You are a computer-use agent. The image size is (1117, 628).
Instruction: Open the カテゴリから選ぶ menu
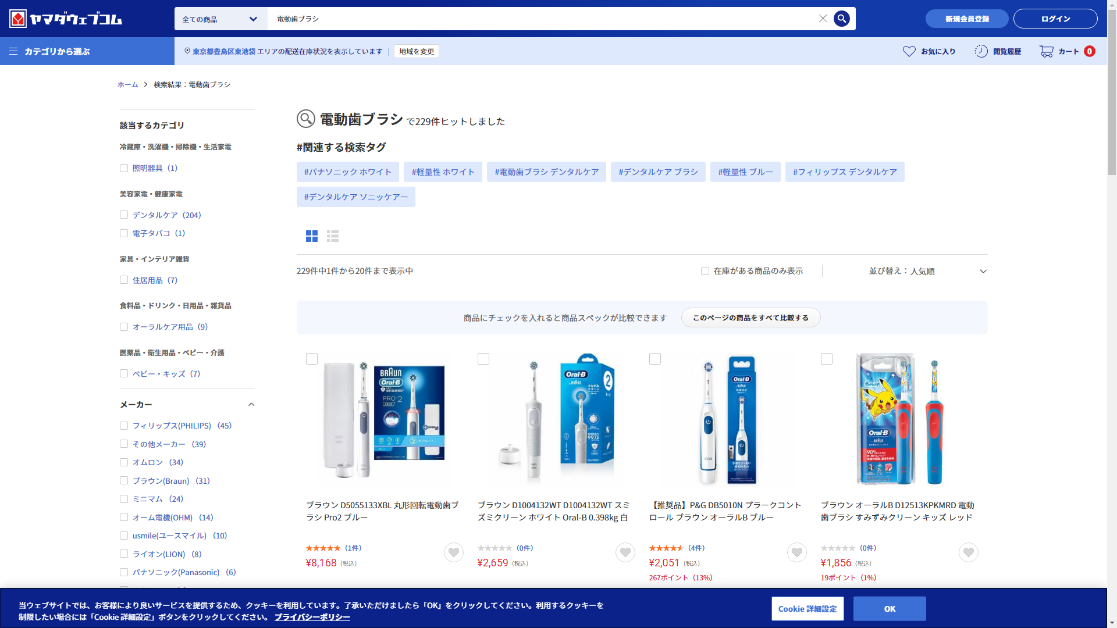pyautogui.click(x=57, y=51)
